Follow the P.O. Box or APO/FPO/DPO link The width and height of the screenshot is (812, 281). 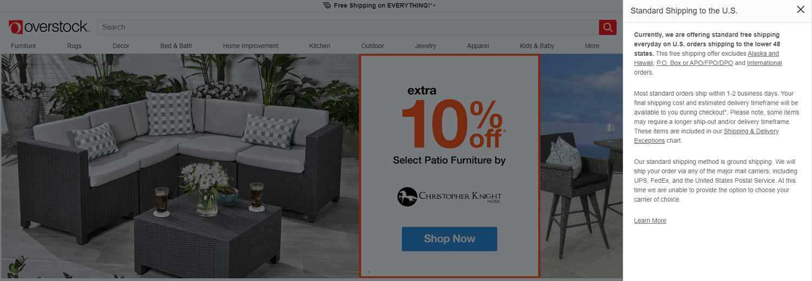coord(695,63)
